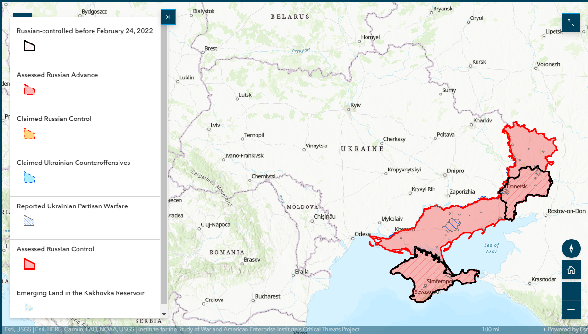The image size is (588, 334).
Task: Click the Emerging Land in Kakhovka Reservoir symbol
Action: (x=29, y=308)
